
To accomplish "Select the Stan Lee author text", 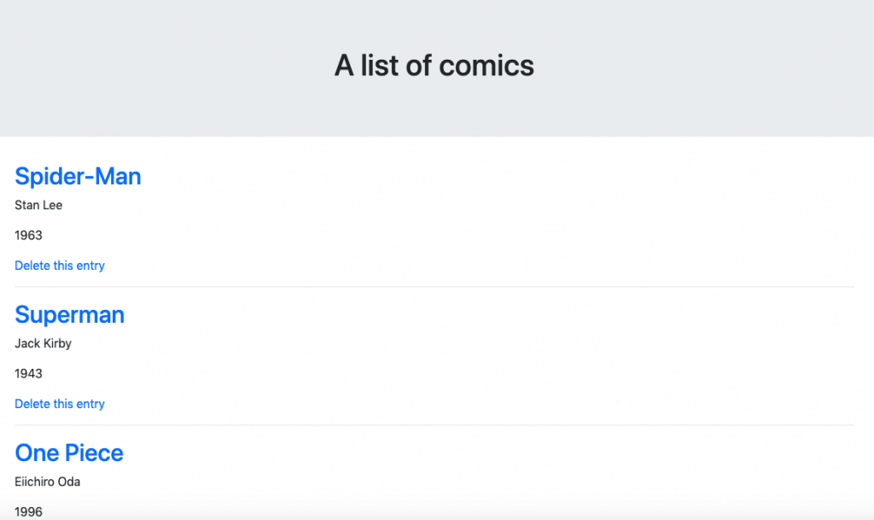I will coord(38,205).
